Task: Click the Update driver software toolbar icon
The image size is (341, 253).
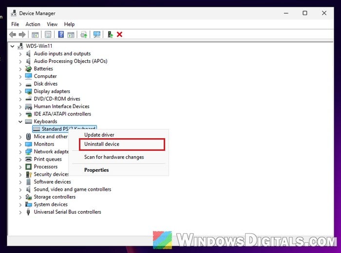Action: click(x=84, y=35)
